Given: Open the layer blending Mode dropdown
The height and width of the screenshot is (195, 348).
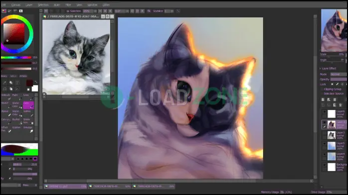Looking at the screenshot, I should click(x=339, y=75).
